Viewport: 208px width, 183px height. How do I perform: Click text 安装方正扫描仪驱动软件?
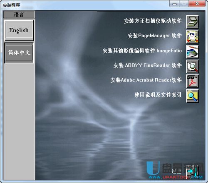(x=153, y=21)
